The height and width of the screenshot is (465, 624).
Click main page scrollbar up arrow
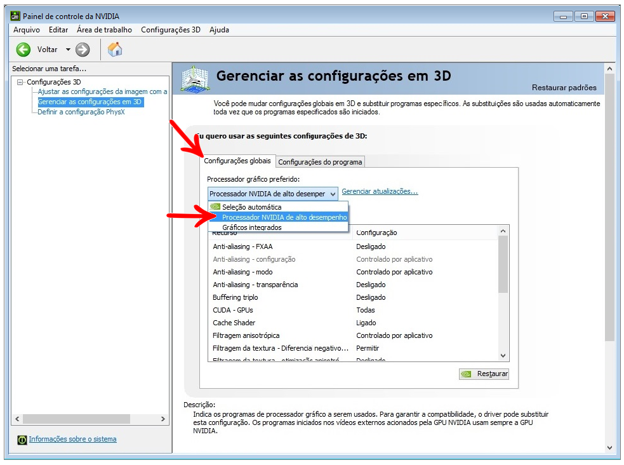coord(609,69)
